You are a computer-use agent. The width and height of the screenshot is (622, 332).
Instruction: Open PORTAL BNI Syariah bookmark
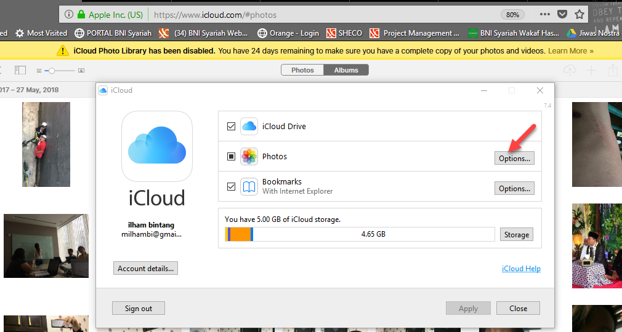(113, 33)
